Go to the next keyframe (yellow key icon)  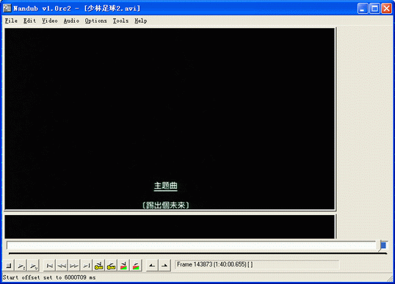tap(111, 266)
